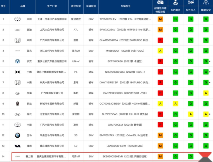213x162 pixels.
Task: Click the yellow A occupant rating for 好猫
Action: [x=175, y=104]
